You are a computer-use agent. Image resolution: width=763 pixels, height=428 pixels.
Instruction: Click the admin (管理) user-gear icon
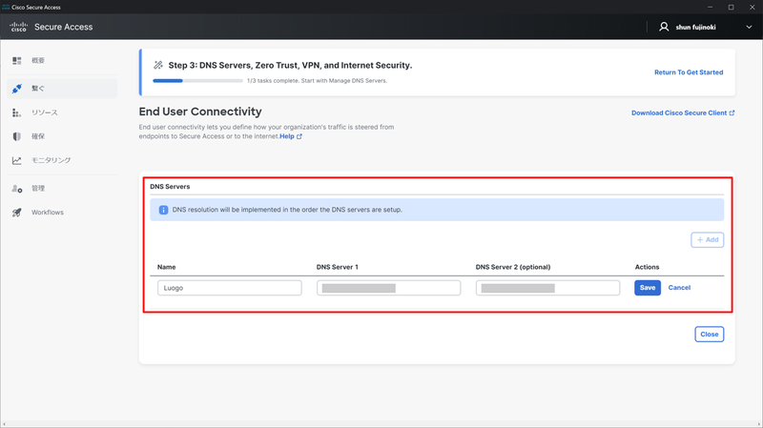point(17,188)
